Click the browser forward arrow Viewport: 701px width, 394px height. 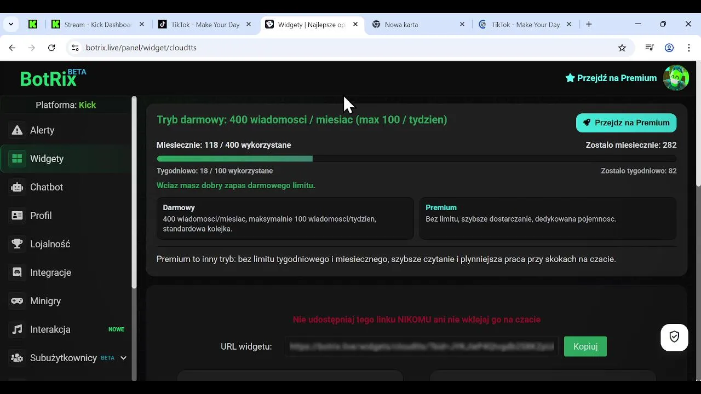click(x=32, y=48)
